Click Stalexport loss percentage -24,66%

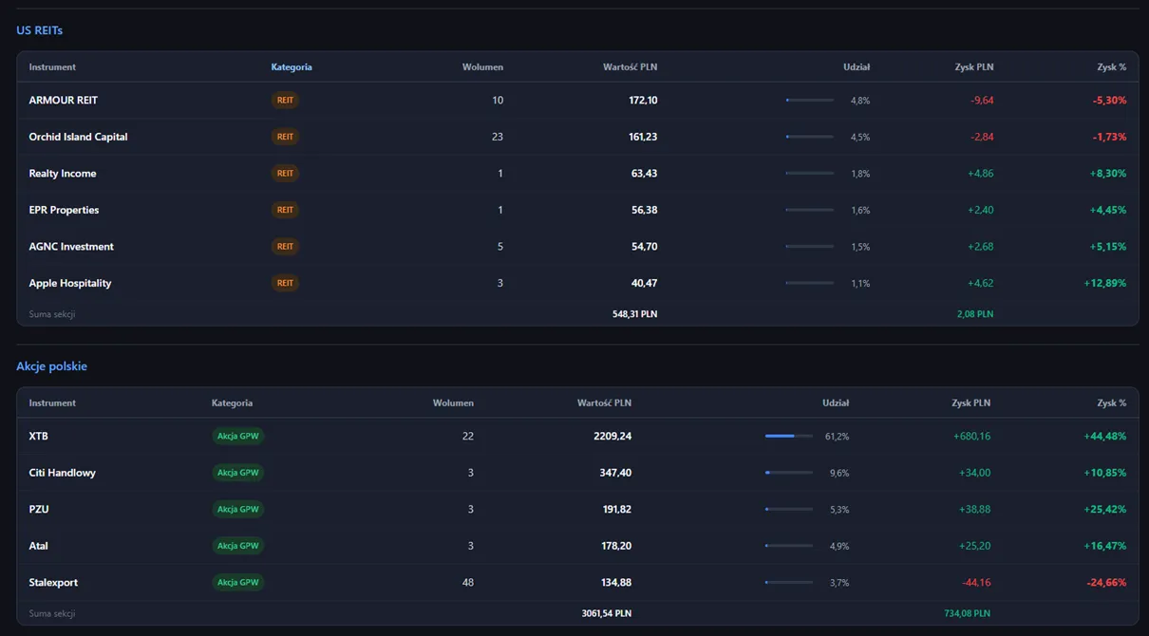pos(1106,583)
